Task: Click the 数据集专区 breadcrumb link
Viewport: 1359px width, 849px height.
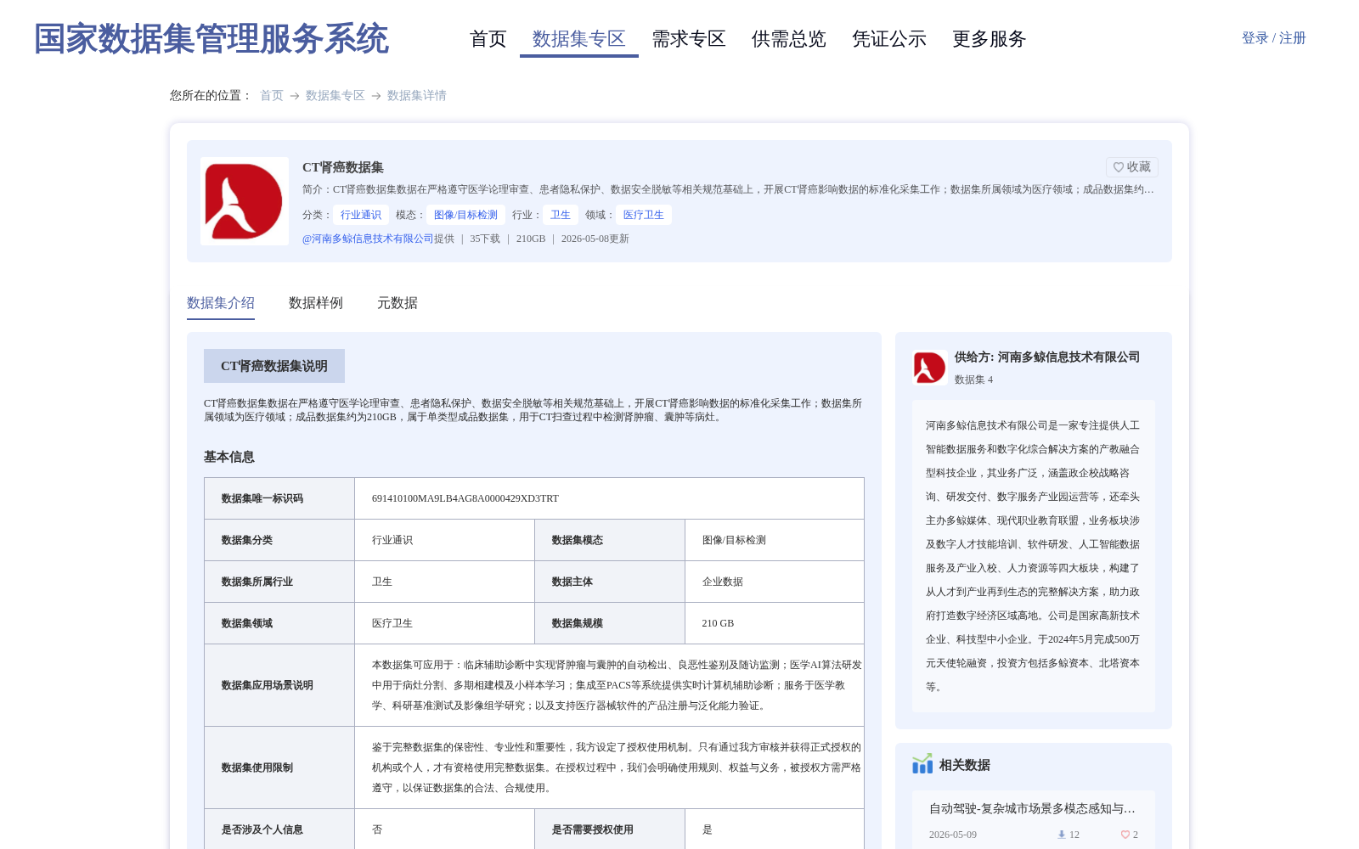Action: (x=336, y=95)
